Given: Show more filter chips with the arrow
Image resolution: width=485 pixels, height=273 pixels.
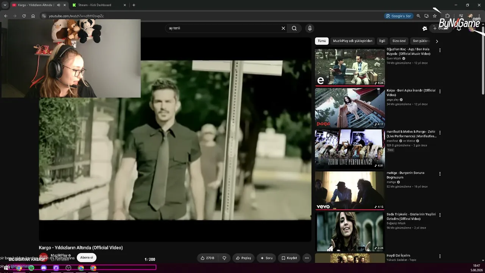Looking at the screenshot, I should (437, 41).
